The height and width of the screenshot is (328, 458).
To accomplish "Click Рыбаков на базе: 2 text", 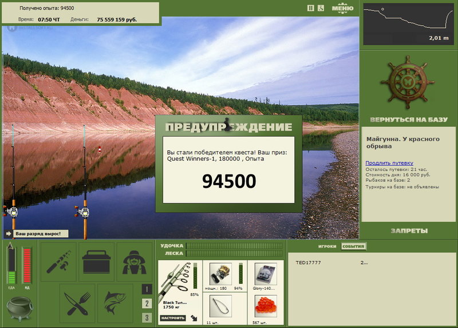I will 388,180.
